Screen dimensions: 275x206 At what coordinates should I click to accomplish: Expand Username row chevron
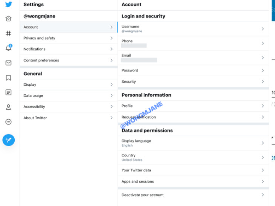[x=263, y=29]
